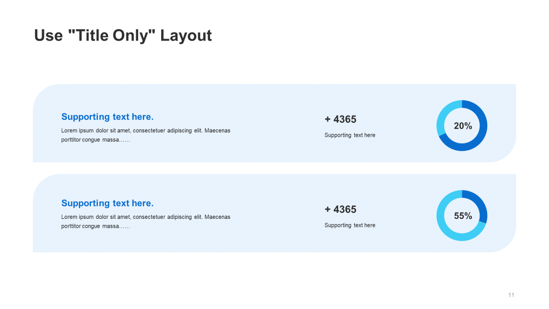Click the 20% label inside the donut chart

(x=463, y=126)
